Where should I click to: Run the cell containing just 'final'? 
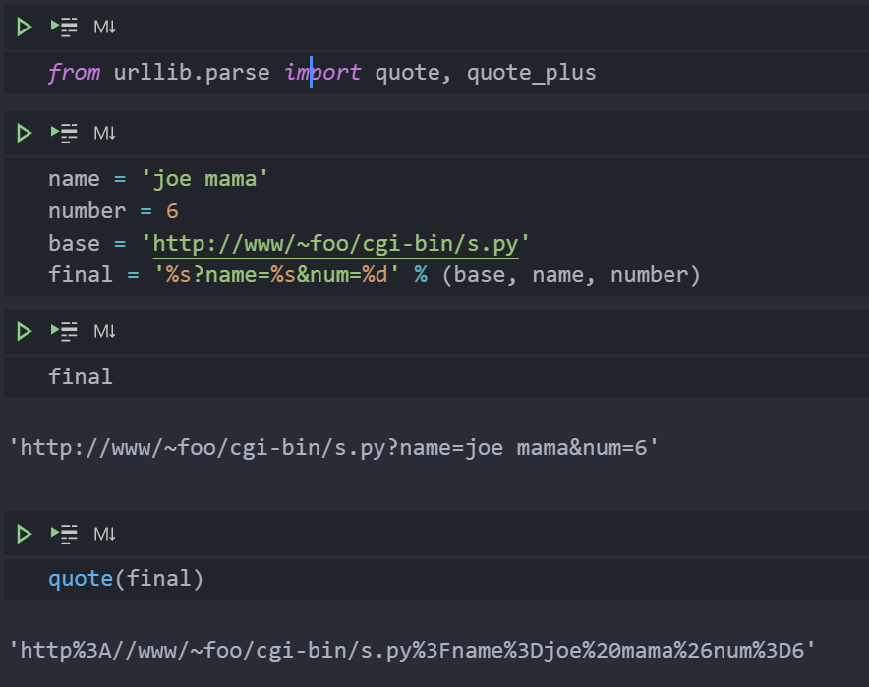pyautogui.click(x=24, y=331)
